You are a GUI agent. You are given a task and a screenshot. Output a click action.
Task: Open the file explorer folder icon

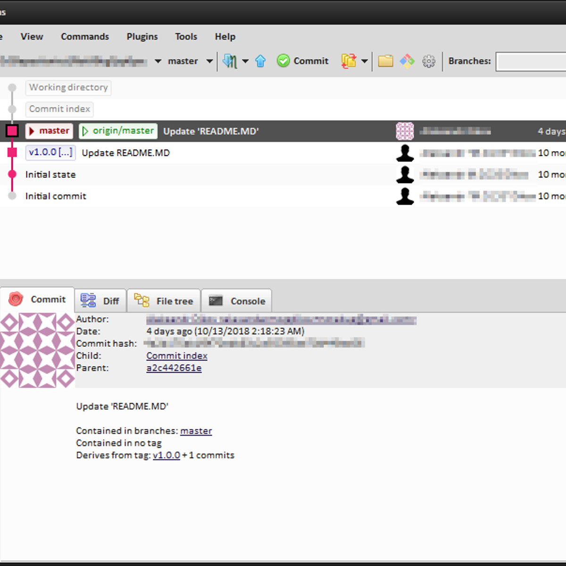click(385, 61)
